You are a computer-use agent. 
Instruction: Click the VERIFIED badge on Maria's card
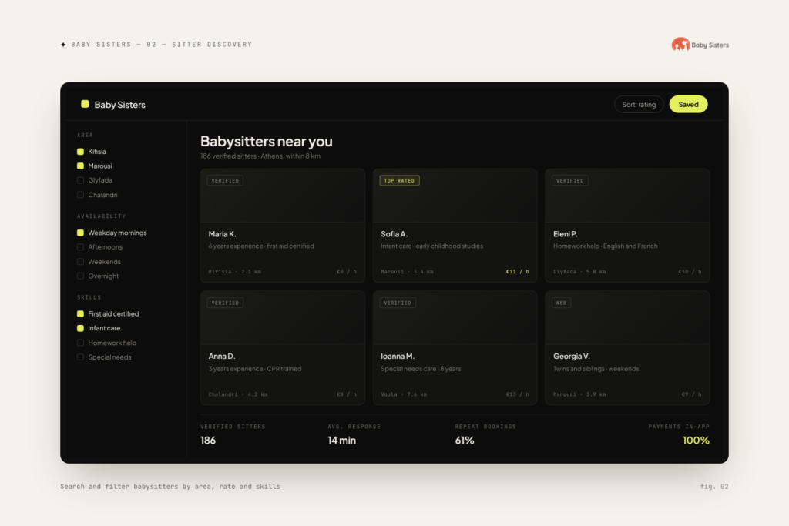tap(225, 180)
